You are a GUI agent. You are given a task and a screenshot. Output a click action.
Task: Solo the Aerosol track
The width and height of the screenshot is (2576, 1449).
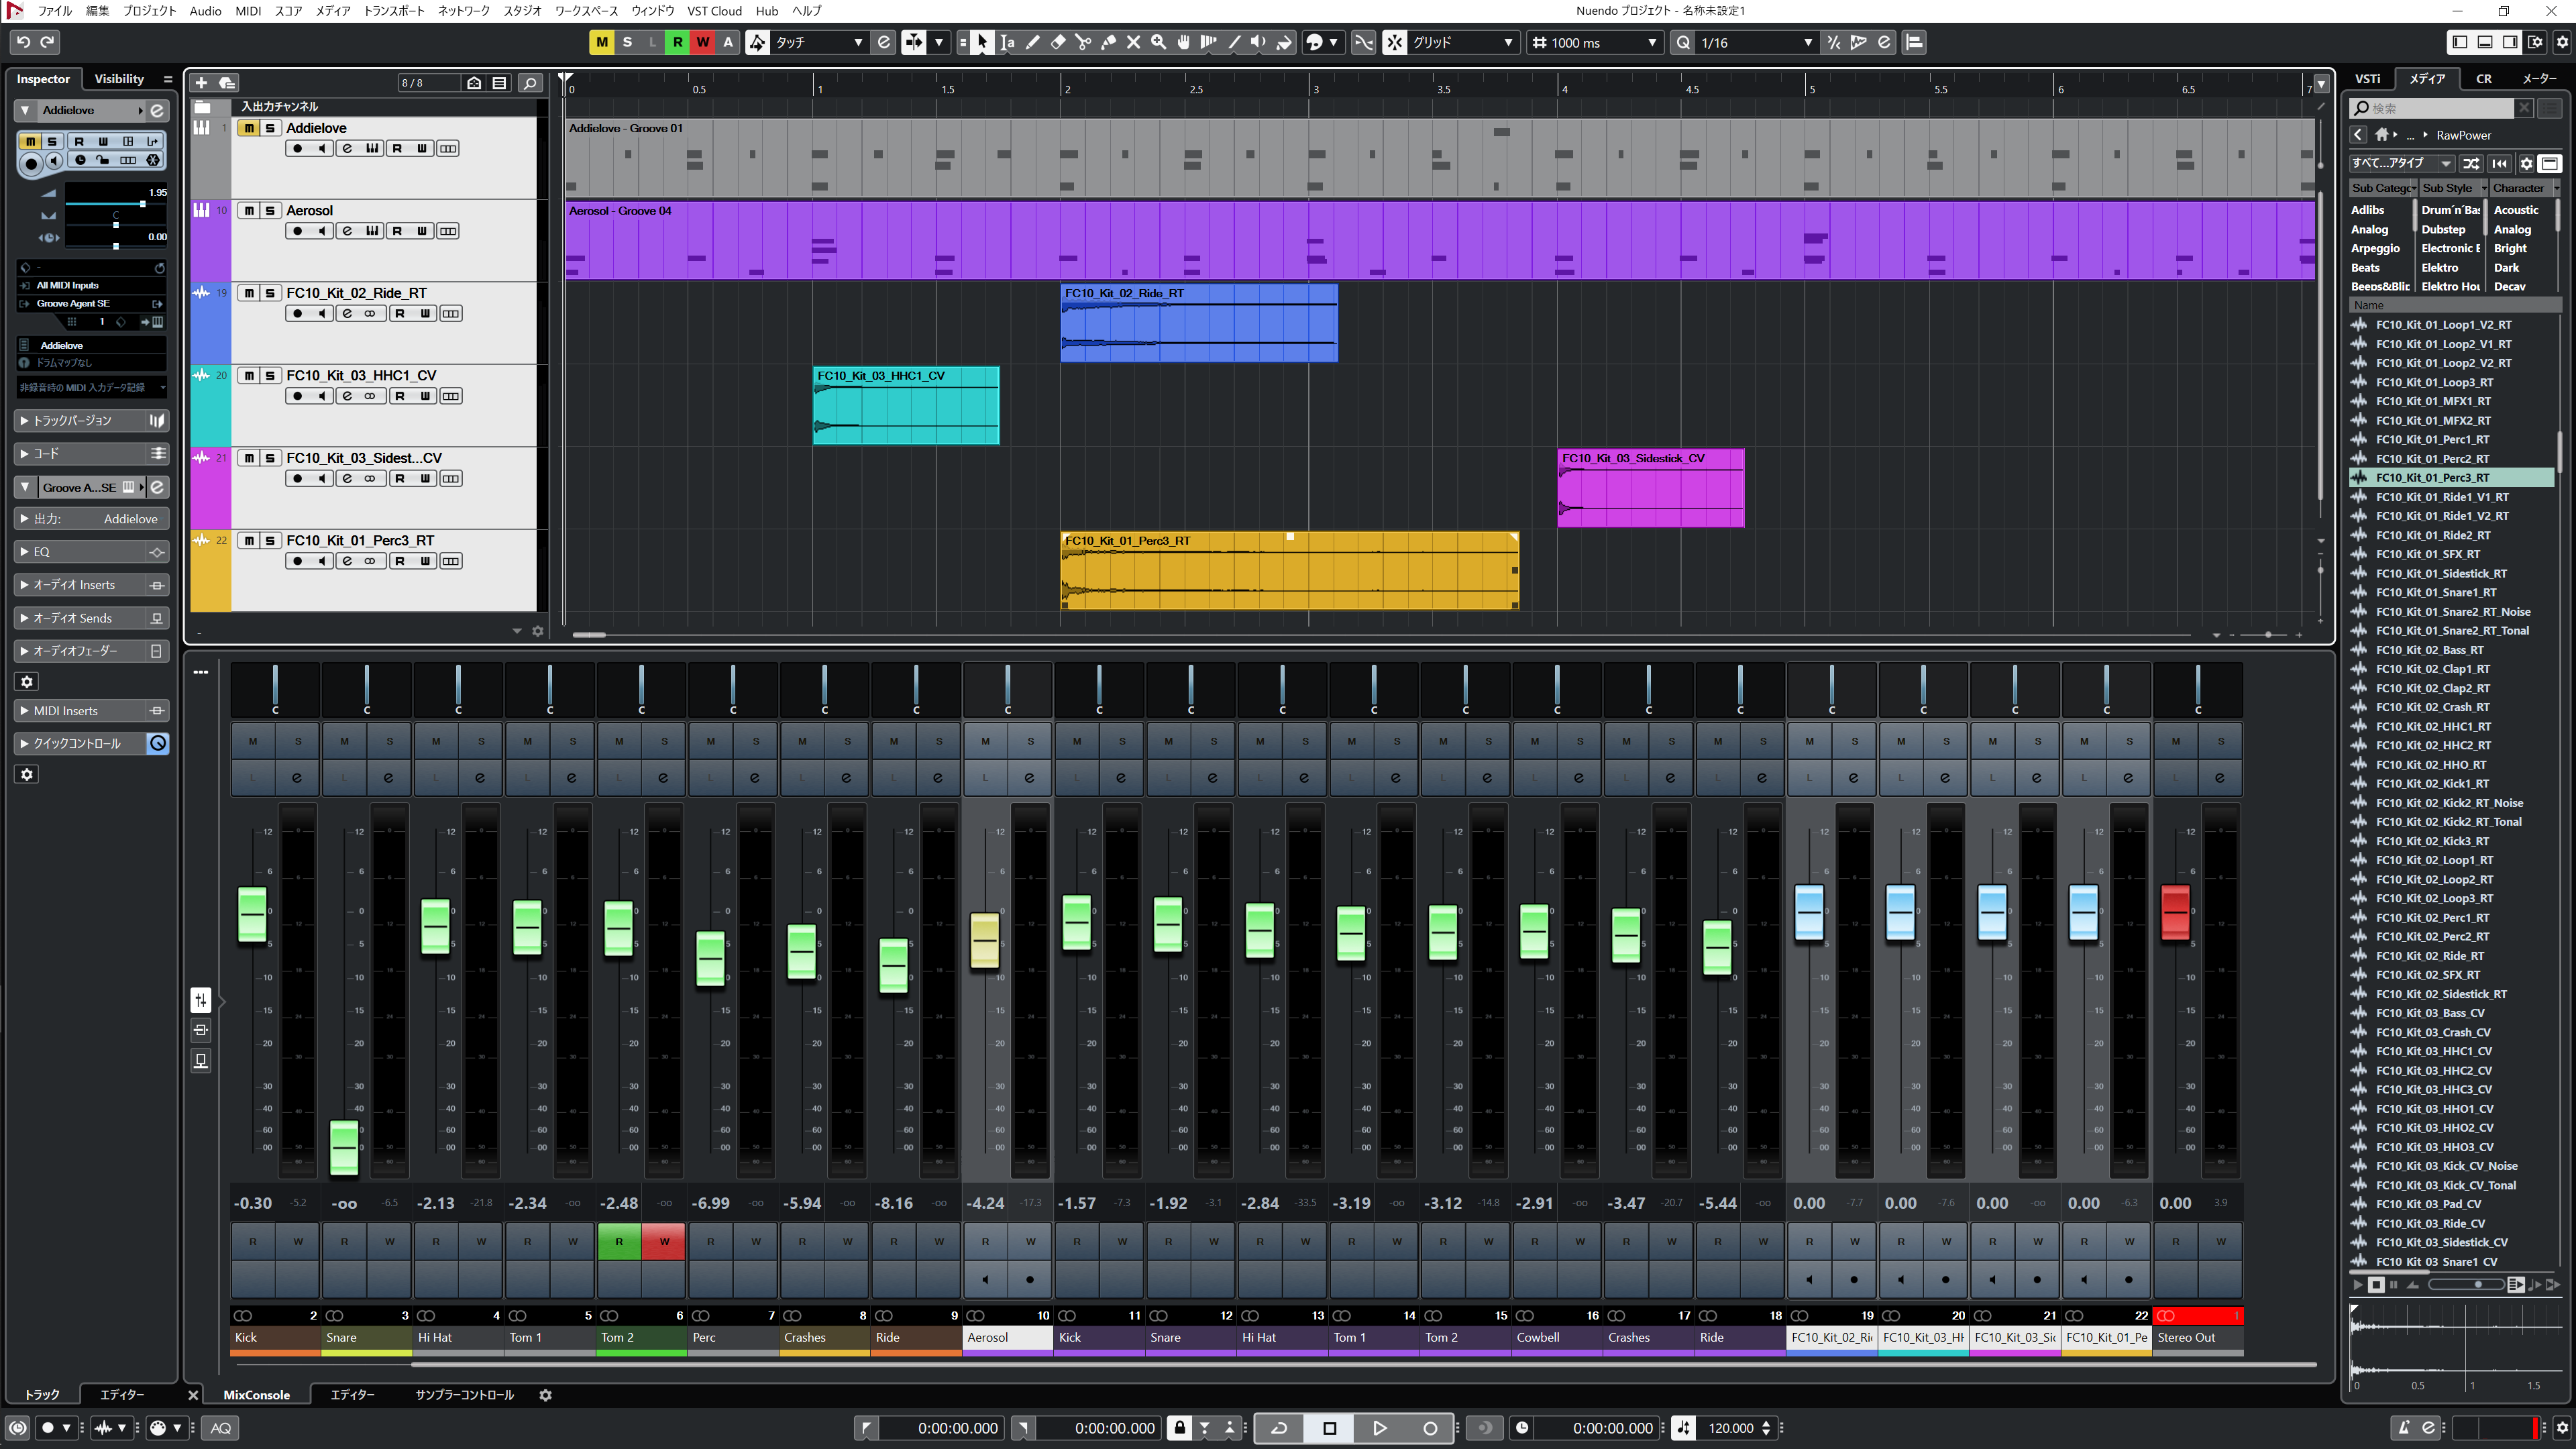click(x=270, y=211)
